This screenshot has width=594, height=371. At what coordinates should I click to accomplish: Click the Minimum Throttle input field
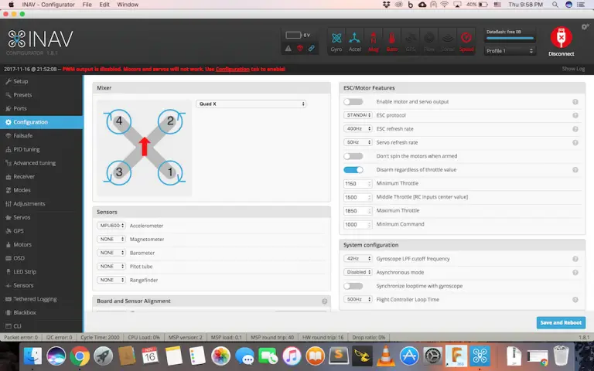coord(357,183)
